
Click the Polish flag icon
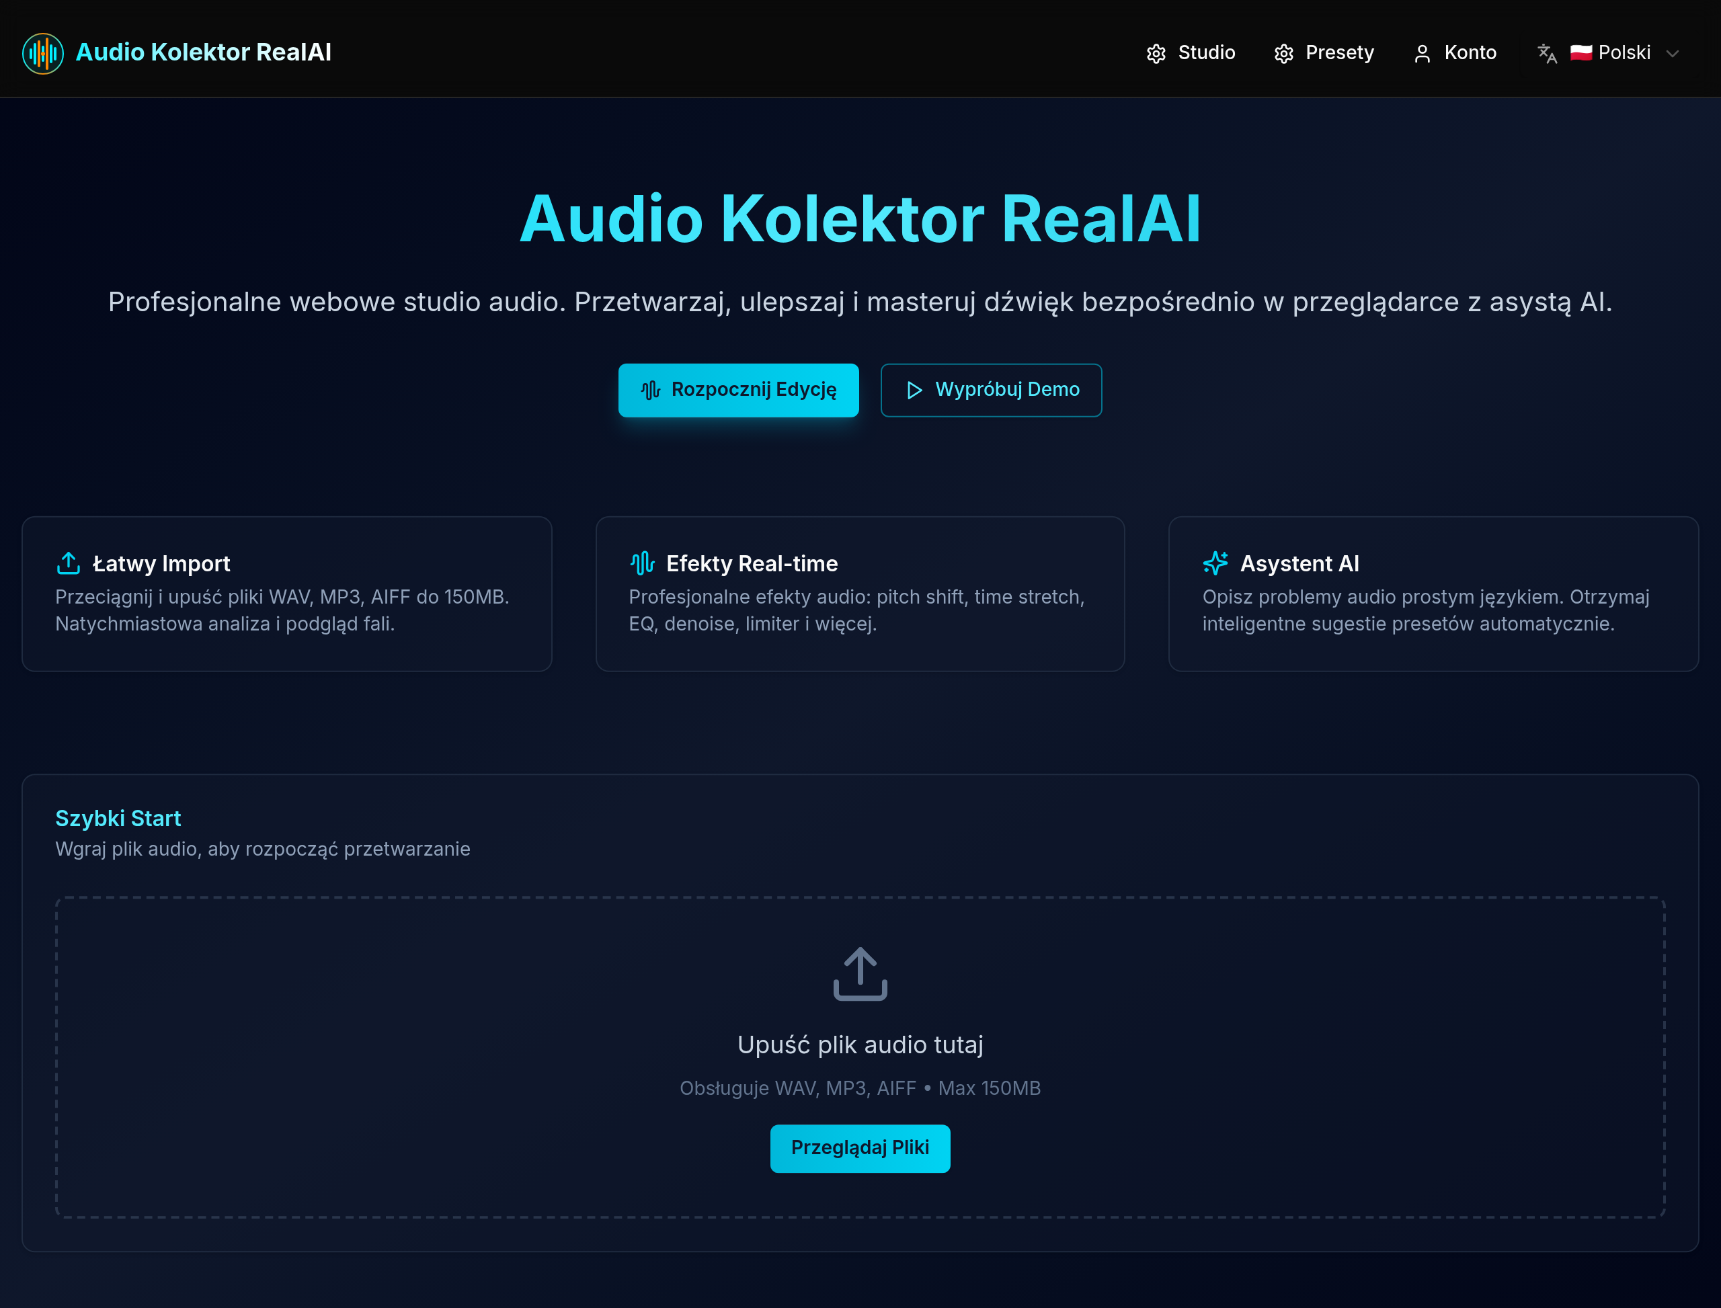point(1583,53)
